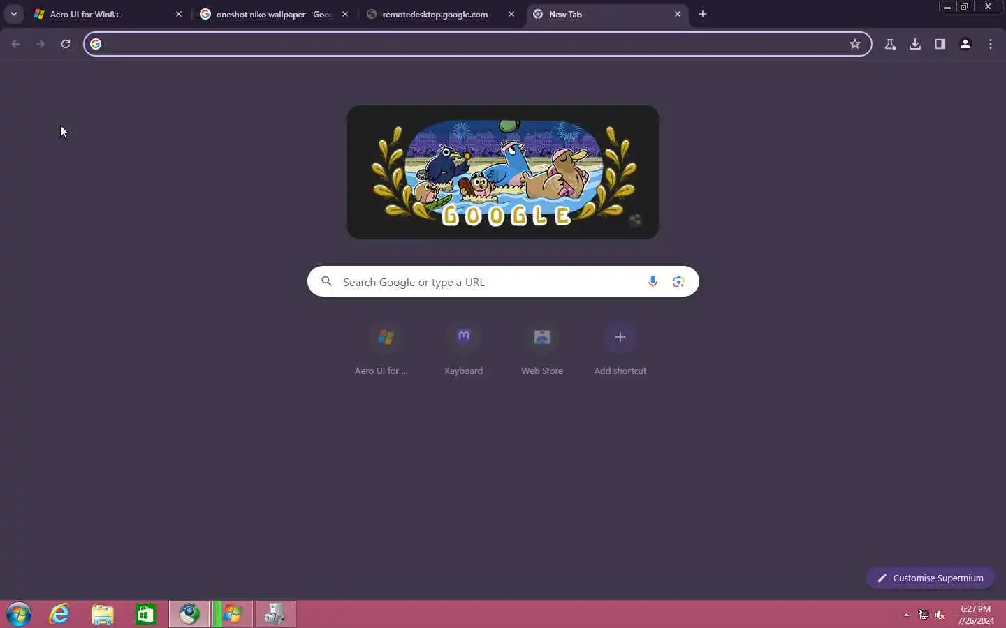Click Customise Supermium button
Viewport: 1006px width, 628px height.
click(930, 578)
